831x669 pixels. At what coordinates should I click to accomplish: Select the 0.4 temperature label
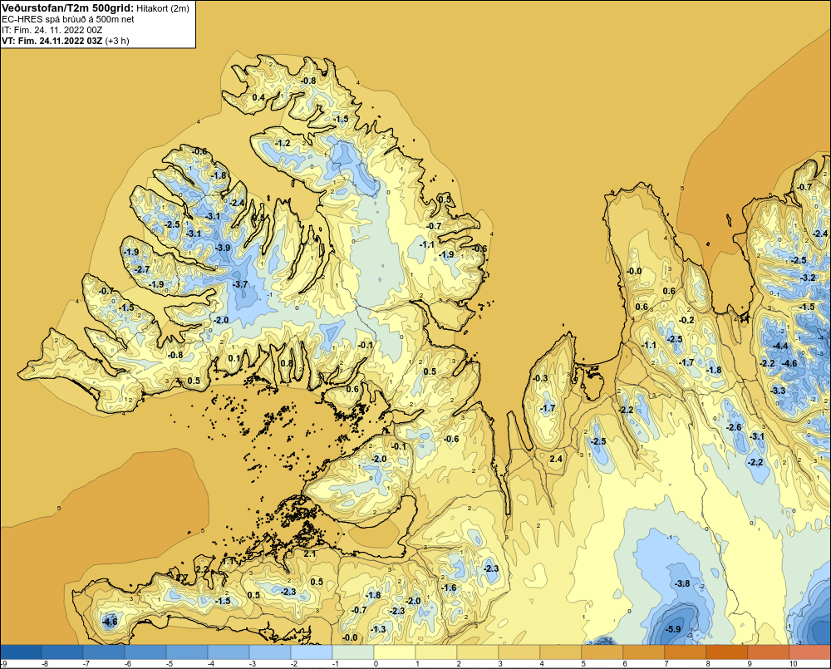(258, 97)
